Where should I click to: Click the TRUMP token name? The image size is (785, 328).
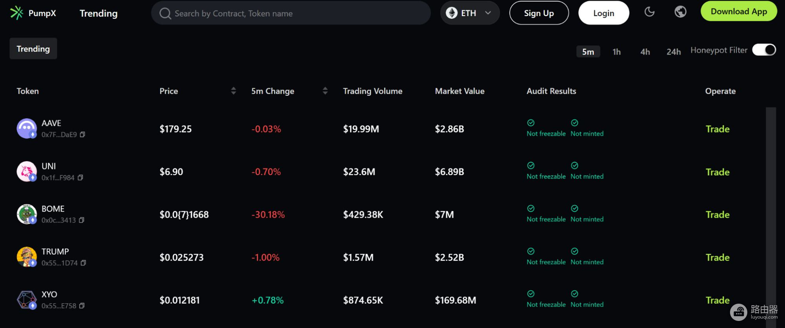tap(55, 251)
